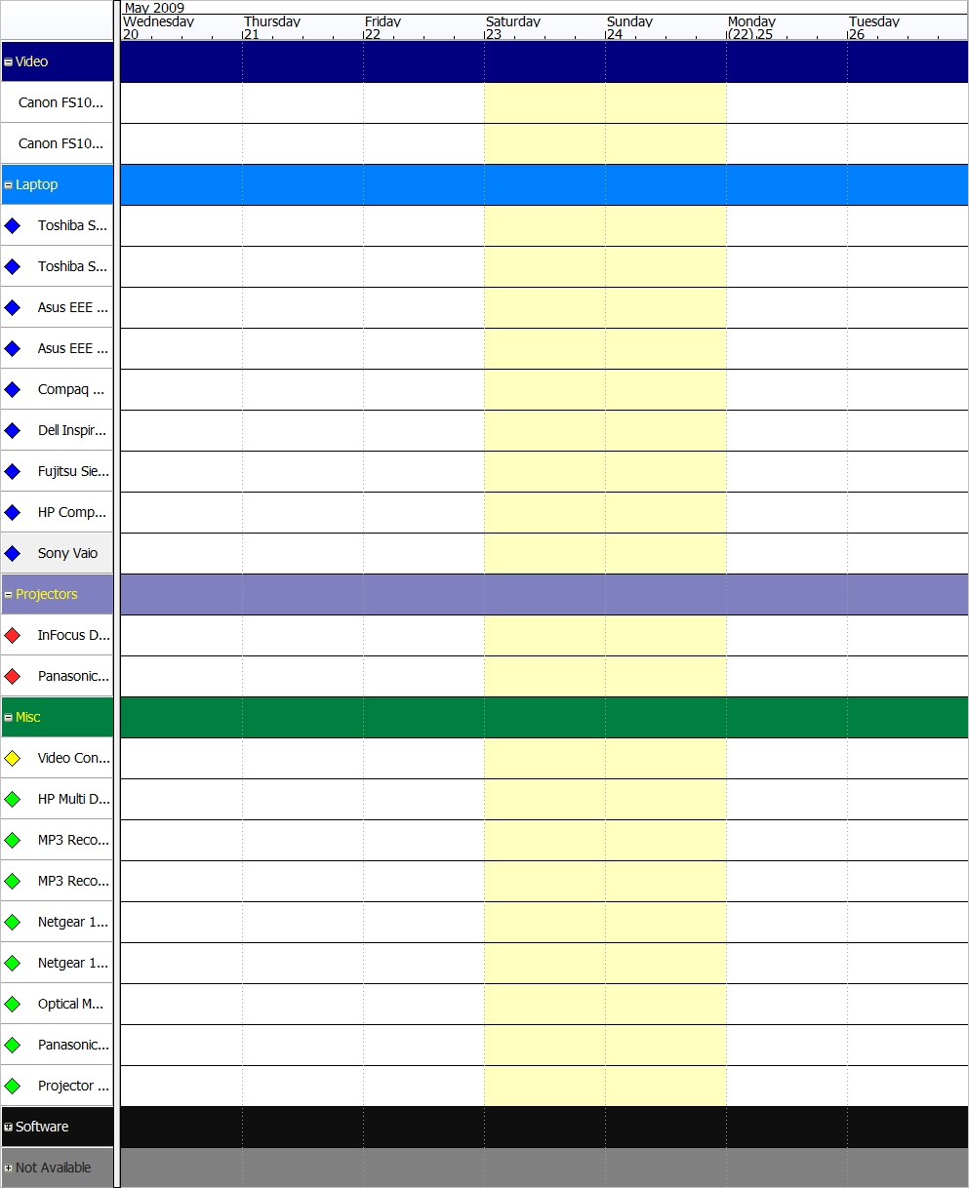Click the red diamond beside Panasonic projector
This screenshot has height=1188, width=969.
[x=13, y=676]
